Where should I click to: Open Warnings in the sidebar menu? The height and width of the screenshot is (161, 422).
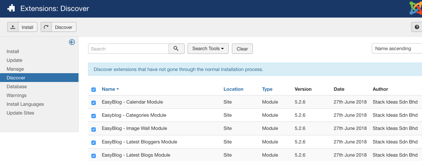(17, 95)
